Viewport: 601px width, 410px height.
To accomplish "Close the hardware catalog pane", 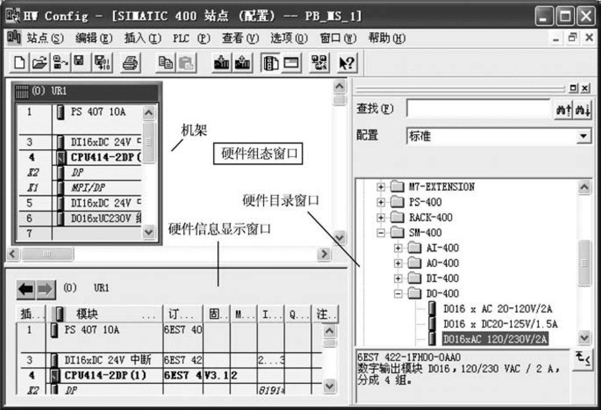I will (585, 88).
